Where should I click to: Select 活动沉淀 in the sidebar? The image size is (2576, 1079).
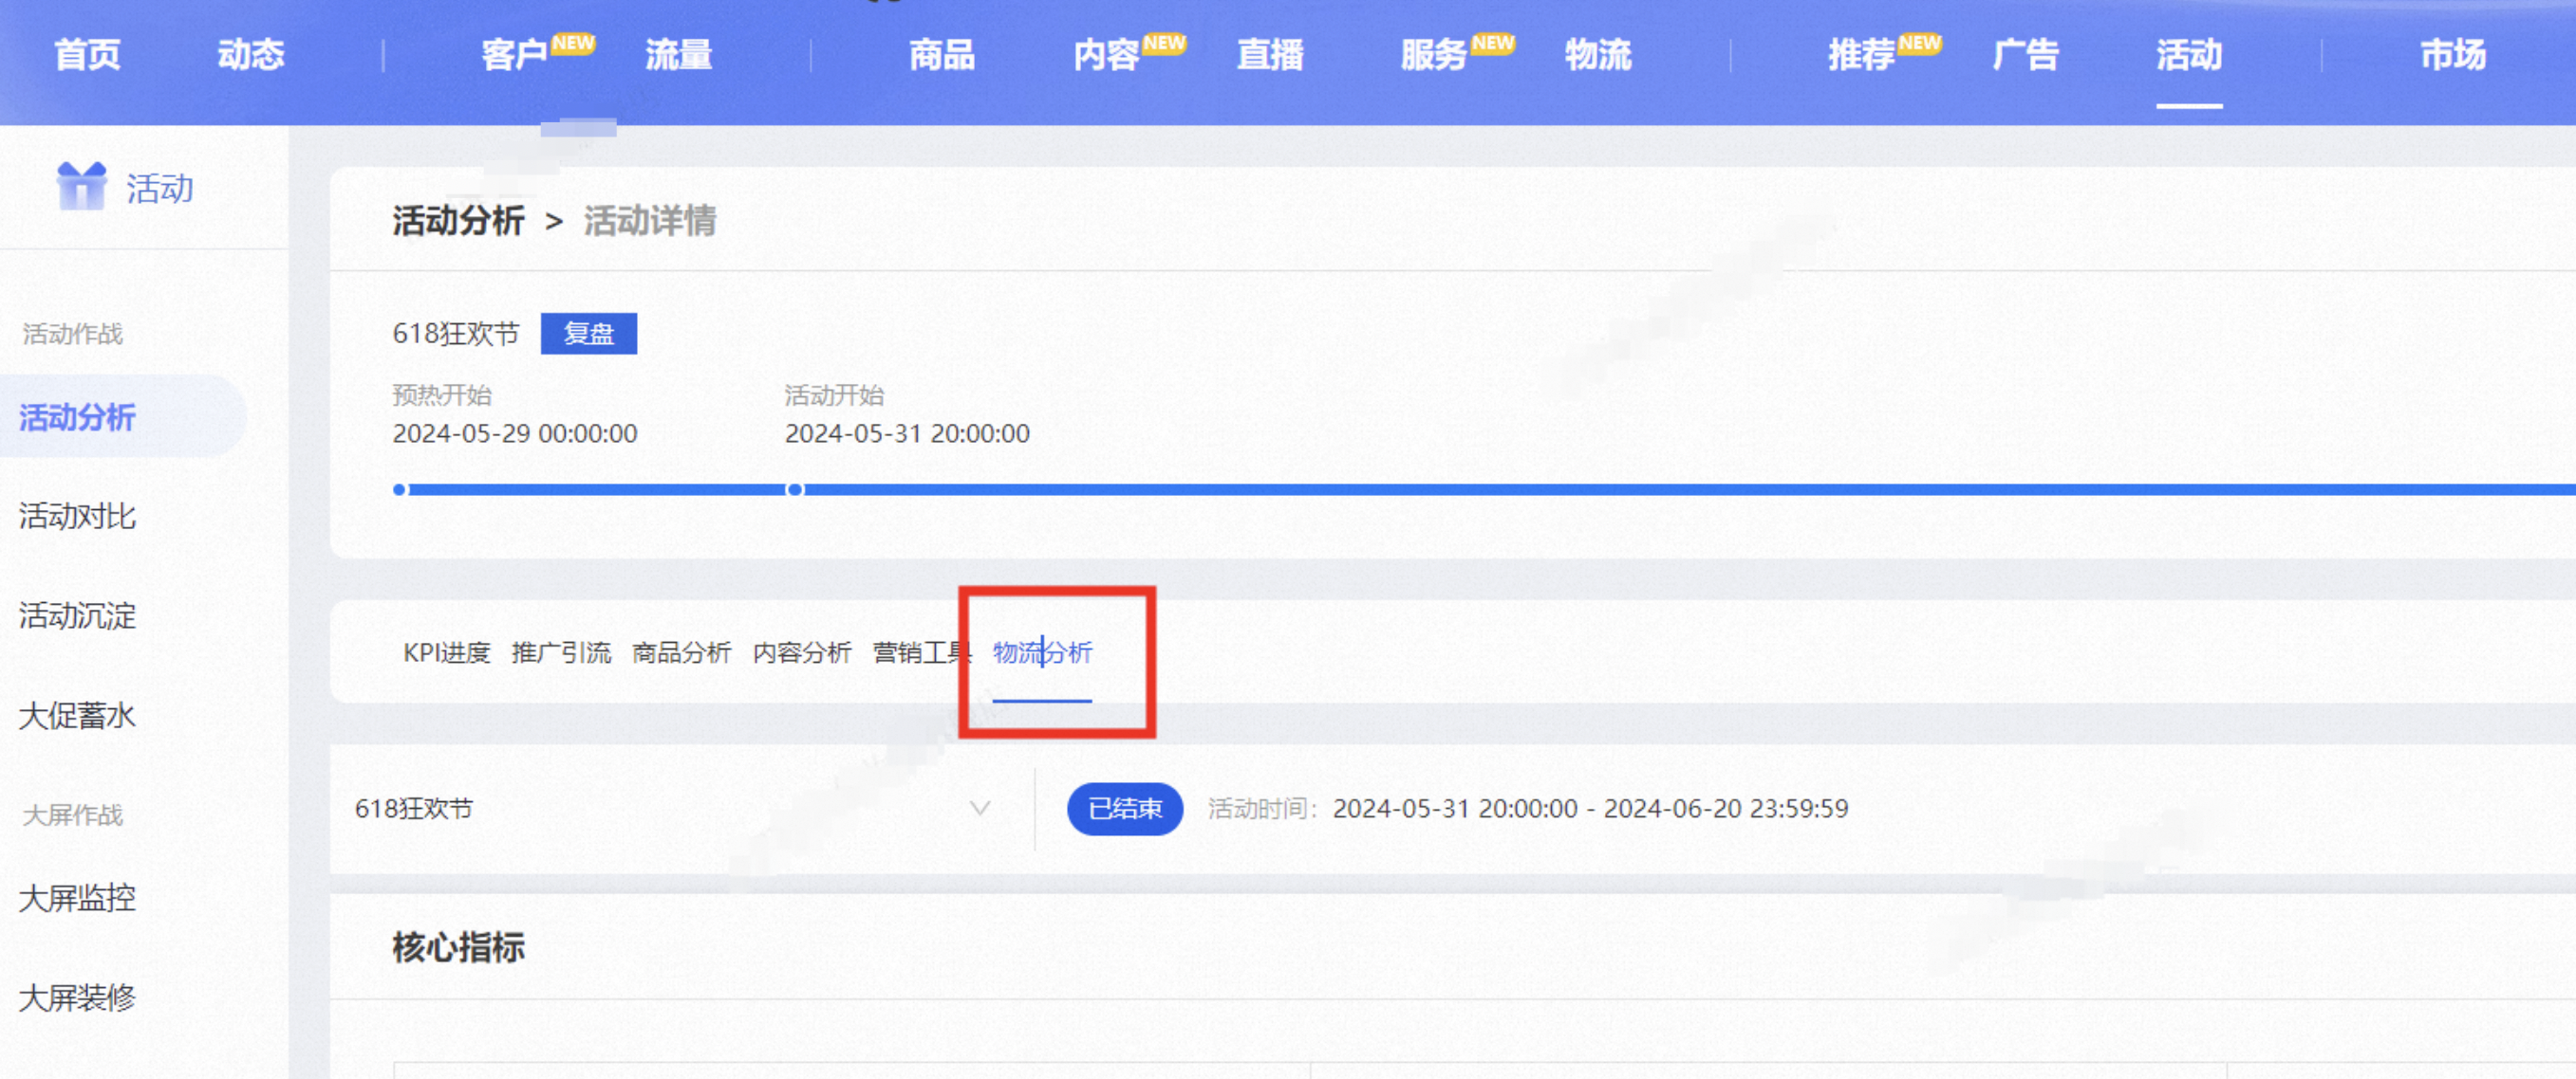(x=77, y=616)
